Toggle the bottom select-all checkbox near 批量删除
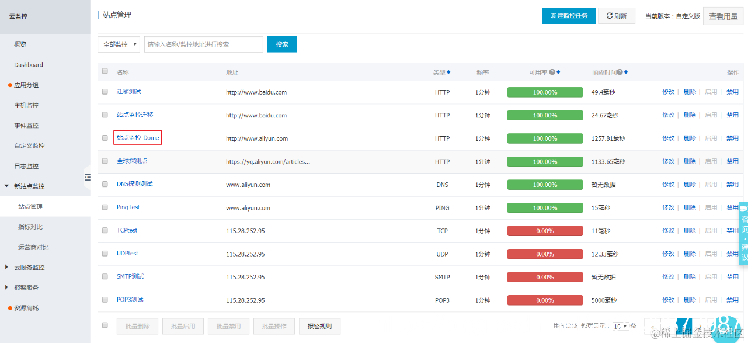 click(x=105, y=325)
